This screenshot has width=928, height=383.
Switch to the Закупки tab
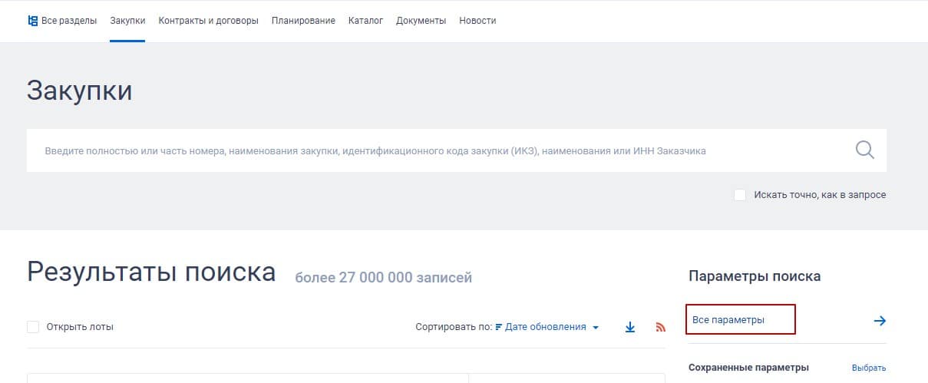pos(127,21)
